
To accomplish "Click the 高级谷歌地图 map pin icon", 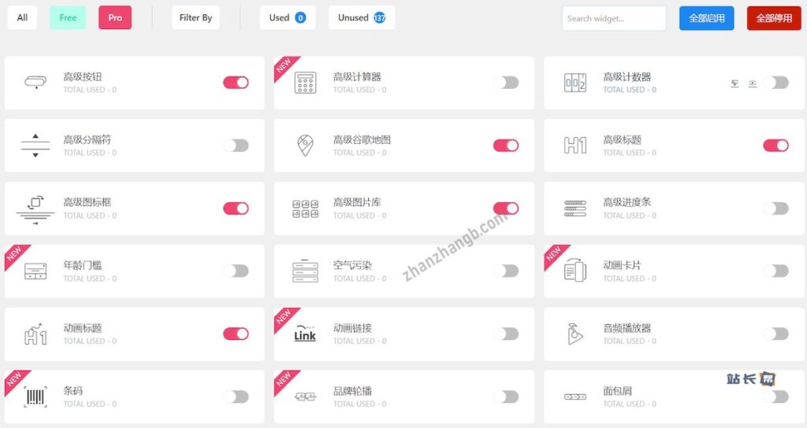I will click(305, 146).
